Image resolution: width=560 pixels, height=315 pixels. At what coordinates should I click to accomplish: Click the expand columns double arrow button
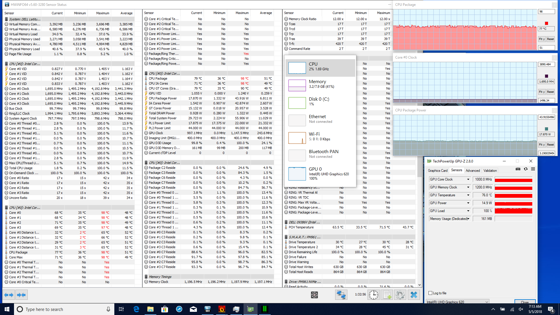click(8, 295)
